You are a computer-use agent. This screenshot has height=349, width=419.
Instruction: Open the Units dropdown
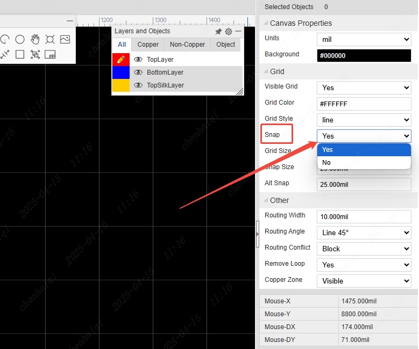point(364,39)
